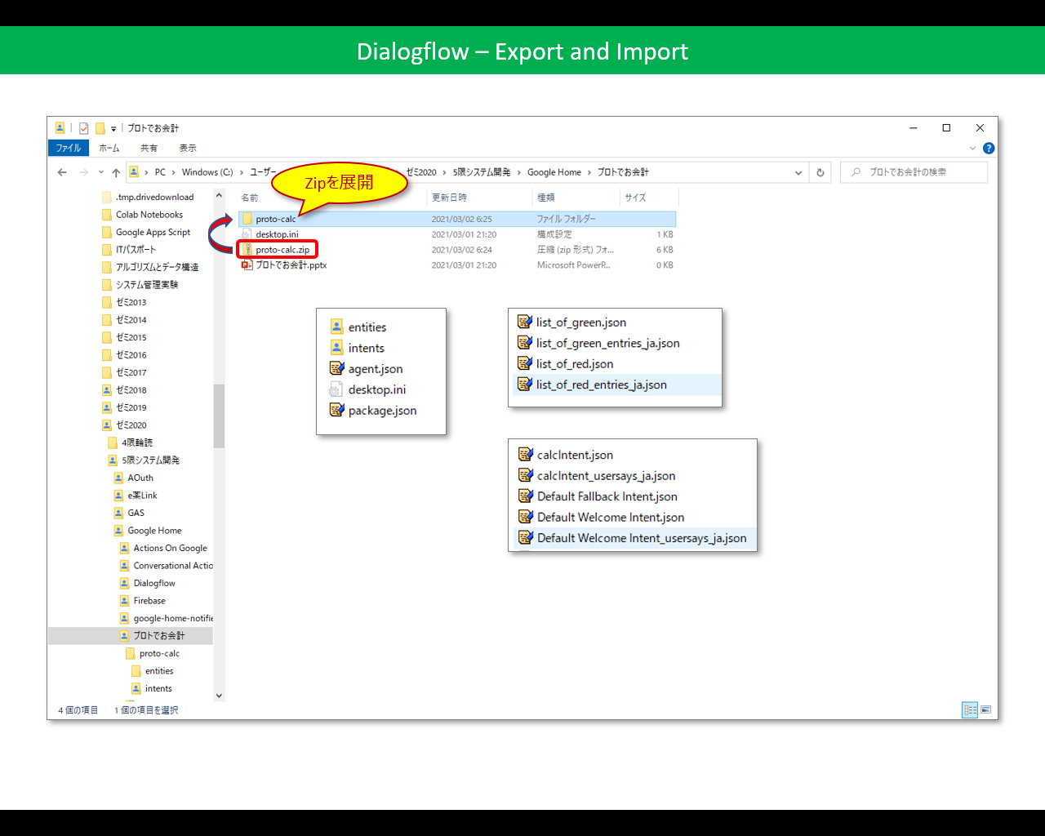Image resolution: width=1045 pixels, height=836 pixels.
Task: Switch to the ホーム ribbon tab
Action: click(x=109, y=148)
